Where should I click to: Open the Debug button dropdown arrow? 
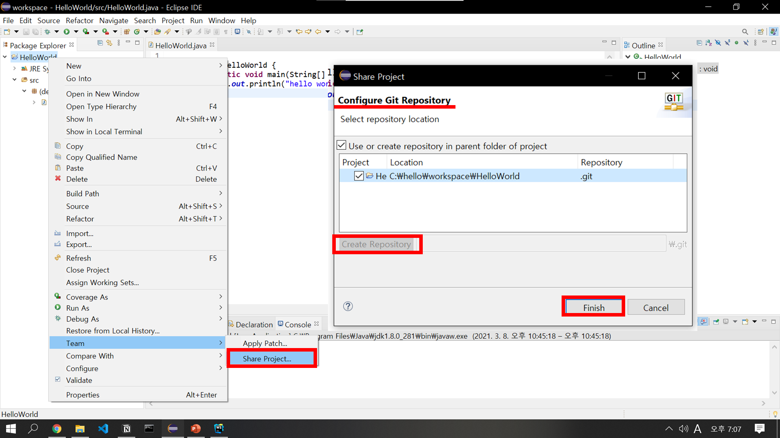point(57,32)
